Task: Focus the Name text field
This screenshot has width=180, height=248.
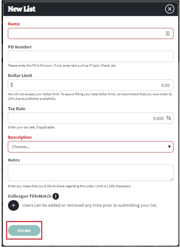Action: pyautogui.click(x=91, y=33)
